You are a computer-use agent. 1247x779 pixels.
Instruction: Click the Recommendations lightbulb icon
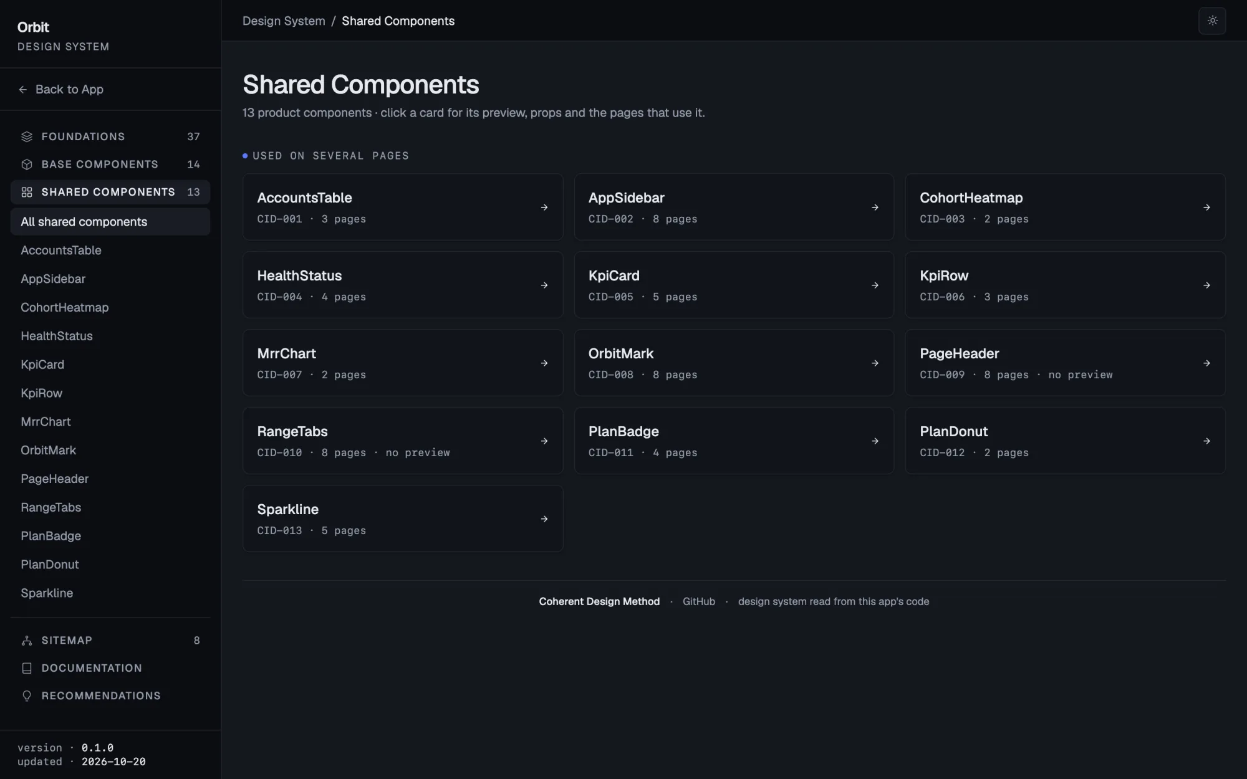pos(27,695)
